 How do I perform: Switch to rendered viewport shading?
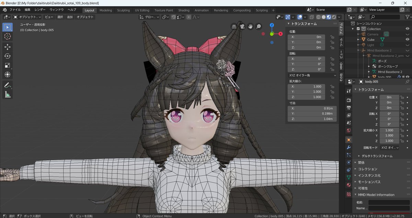[x=334, y=17]
